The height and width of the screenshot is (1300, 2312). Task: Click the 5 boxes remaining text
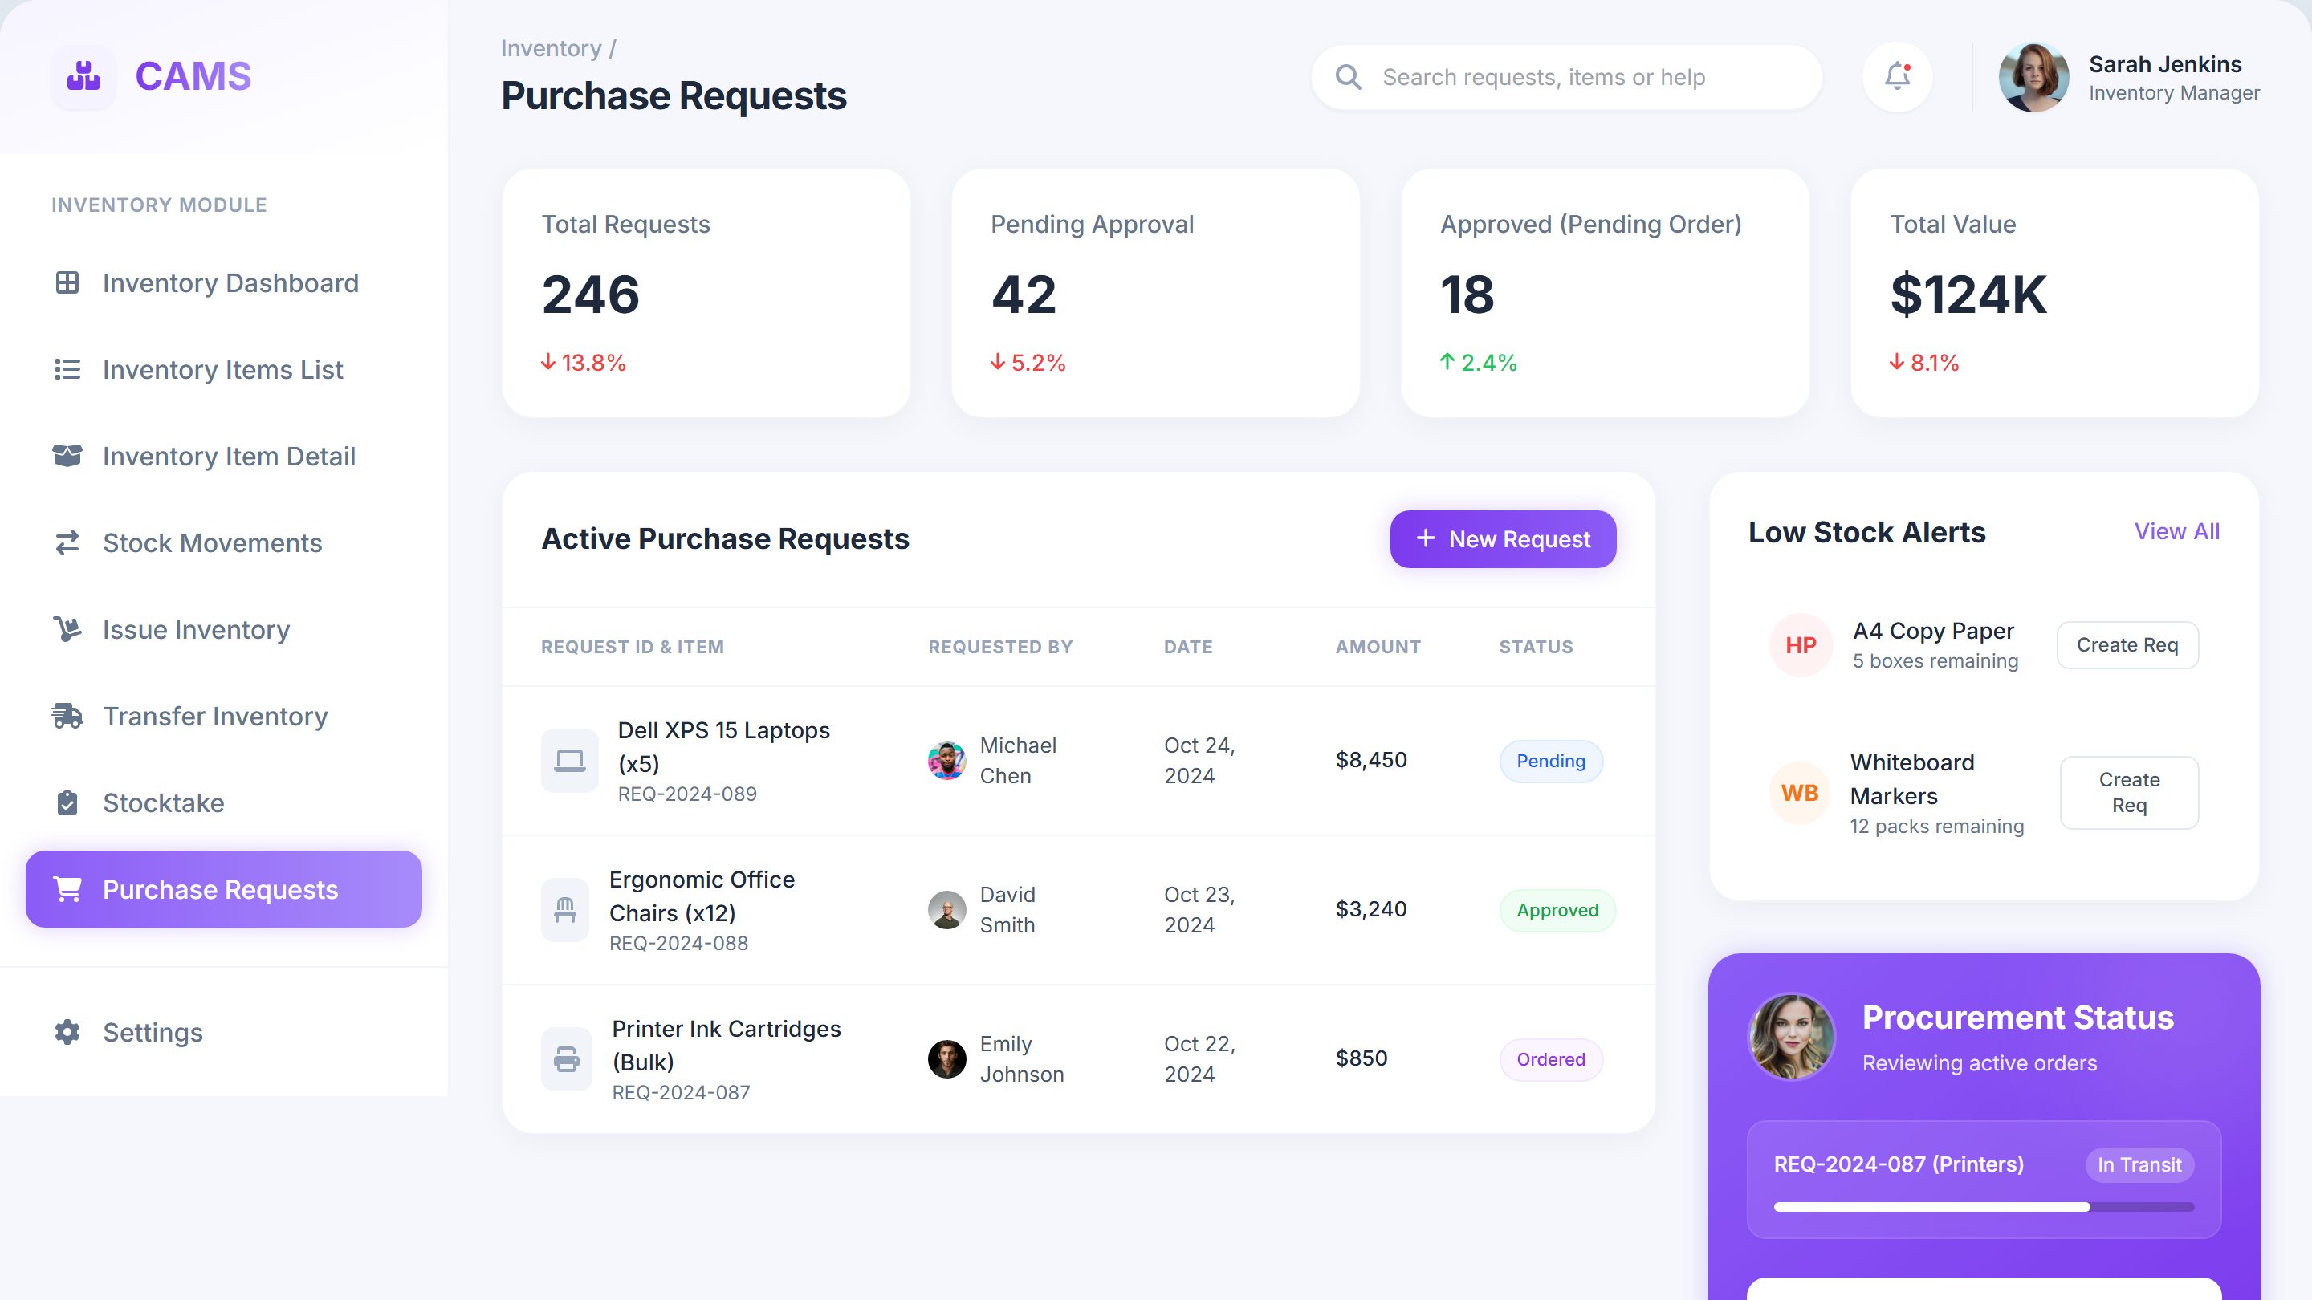[x=1935, y=661]
